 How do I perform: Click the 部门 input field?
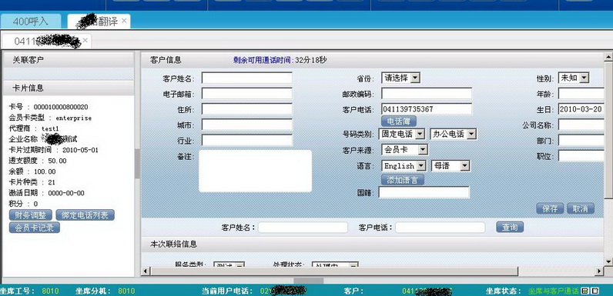tap(581, 140)
